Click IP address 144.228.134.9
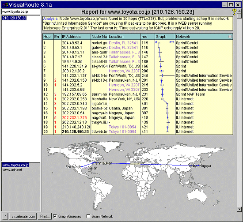 coord(74,66)
